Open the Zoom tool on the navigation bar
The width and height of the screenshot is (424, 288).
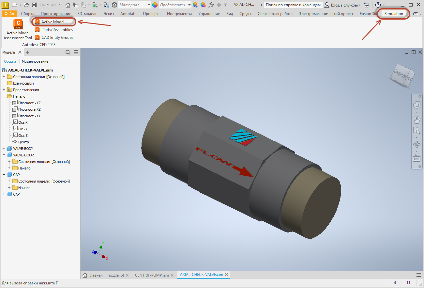417,131
